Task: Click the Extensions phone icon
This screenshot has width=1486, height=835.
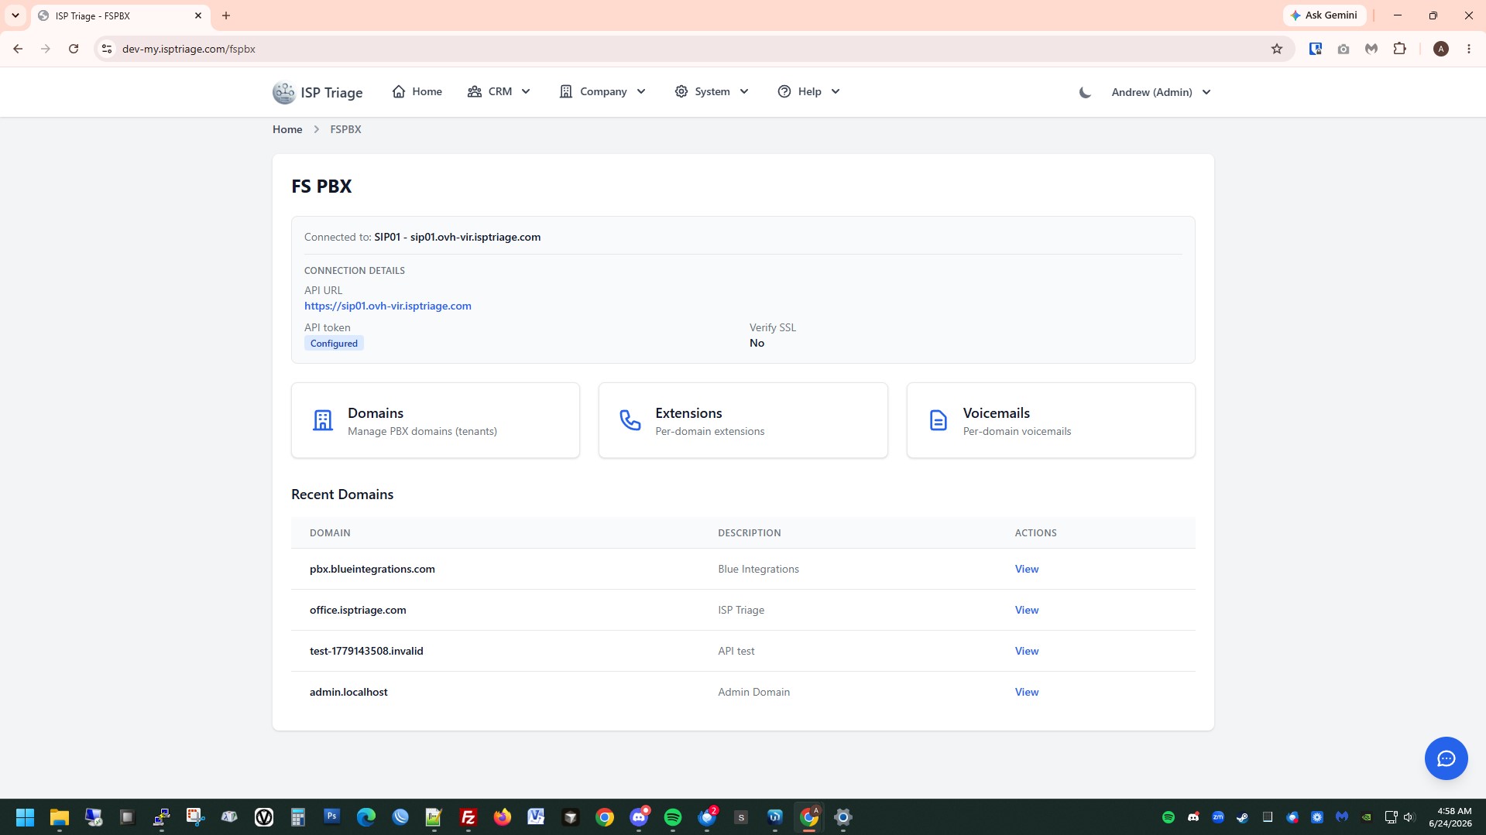Action: [x=630, y=420]
